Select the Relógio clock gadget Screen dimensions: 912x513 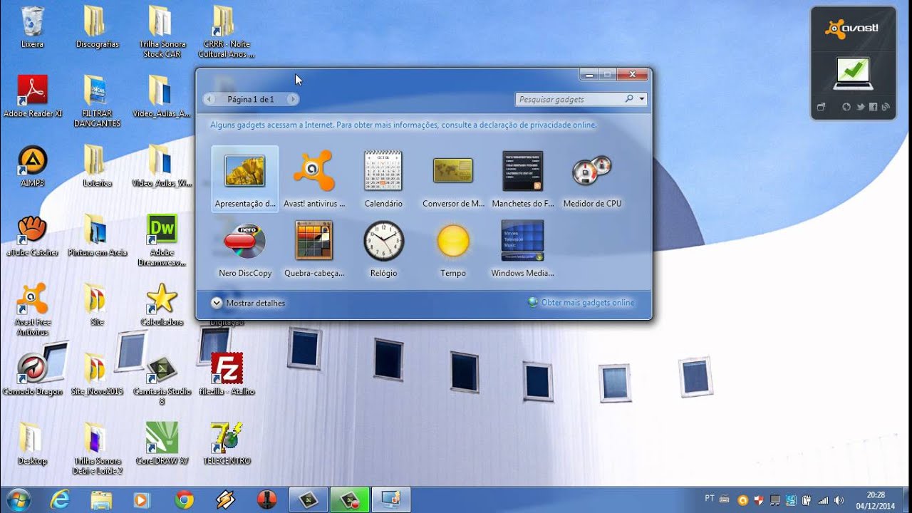click(383, 249)
